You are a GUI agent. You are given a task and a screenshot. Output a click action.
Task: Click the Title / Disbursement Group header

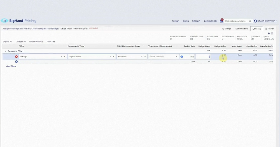tap(128, 46)
